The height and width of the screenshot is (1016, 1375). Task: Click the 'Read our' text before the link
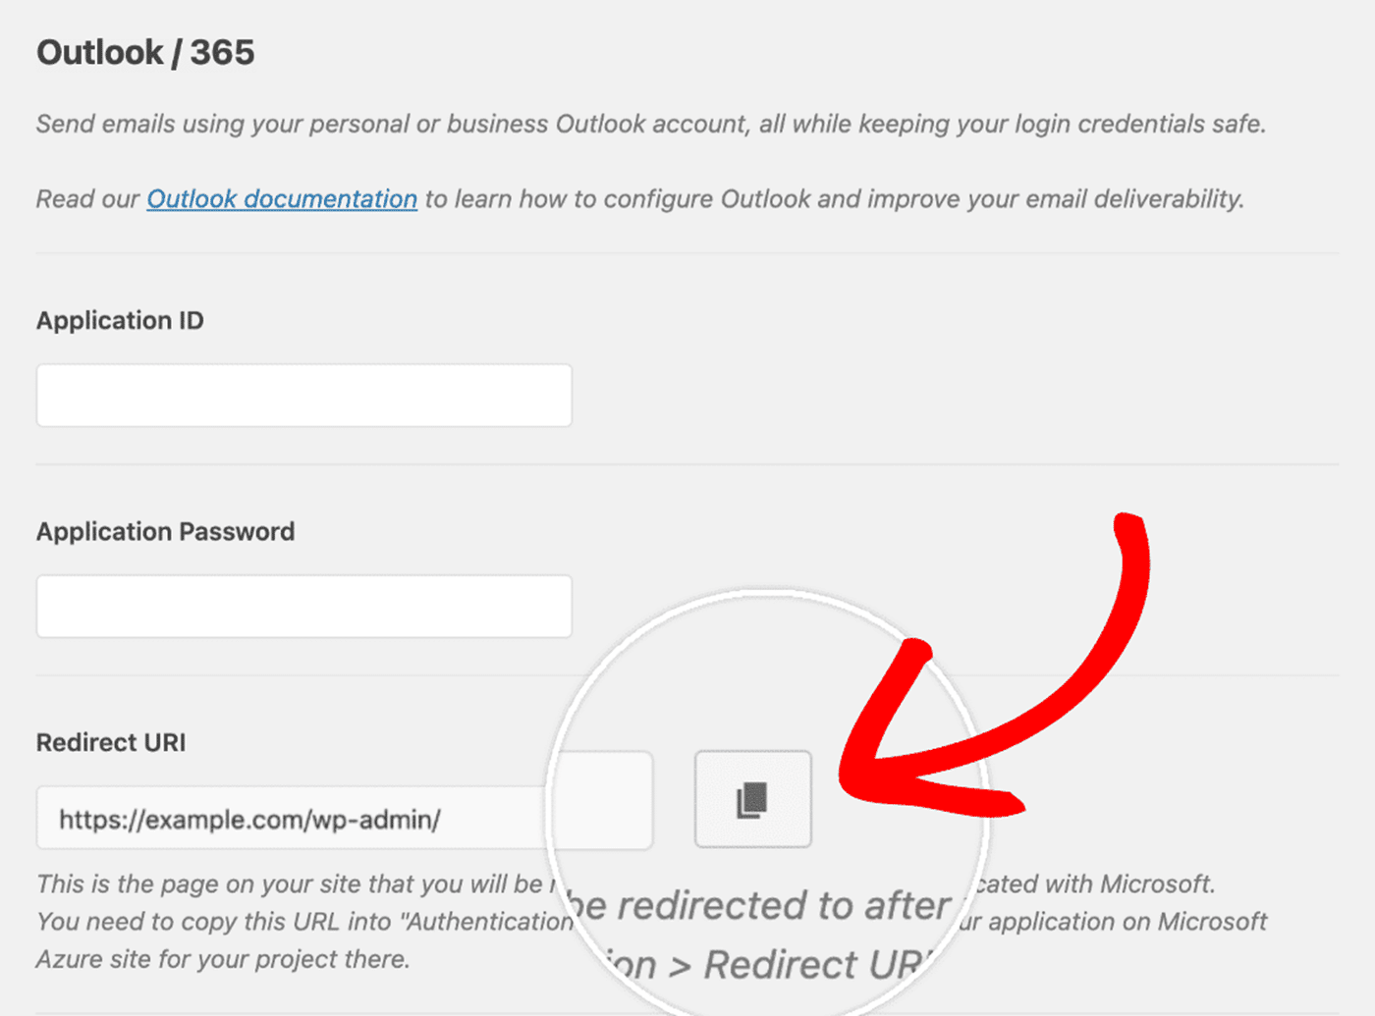tap(88, 199)
